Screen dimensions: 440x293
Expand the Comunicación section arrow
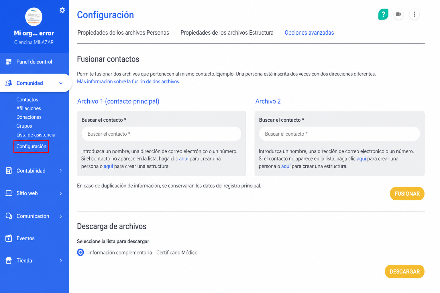(61, 216)
